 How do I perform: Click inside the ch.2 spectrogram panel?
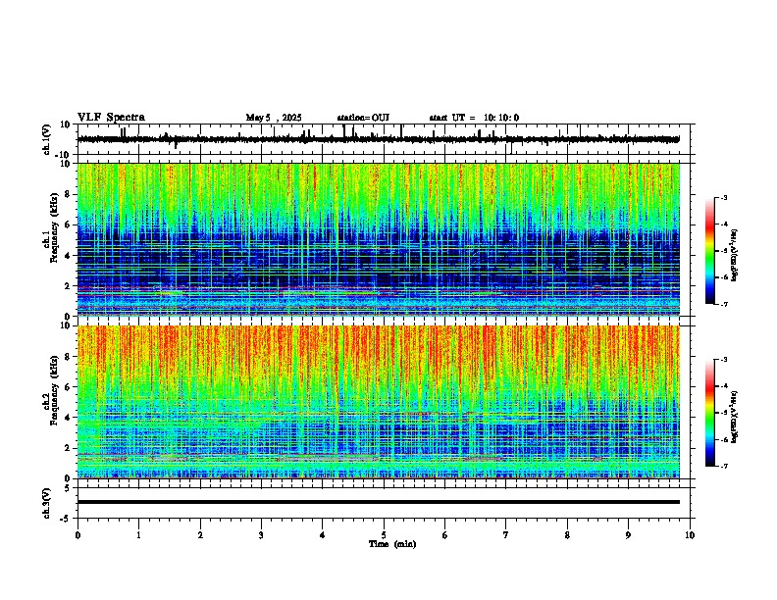(x=379, y=402)
